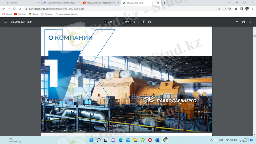Switch to the 'Без имени' tab
The image size is (256, 144).
pos(20,3)
